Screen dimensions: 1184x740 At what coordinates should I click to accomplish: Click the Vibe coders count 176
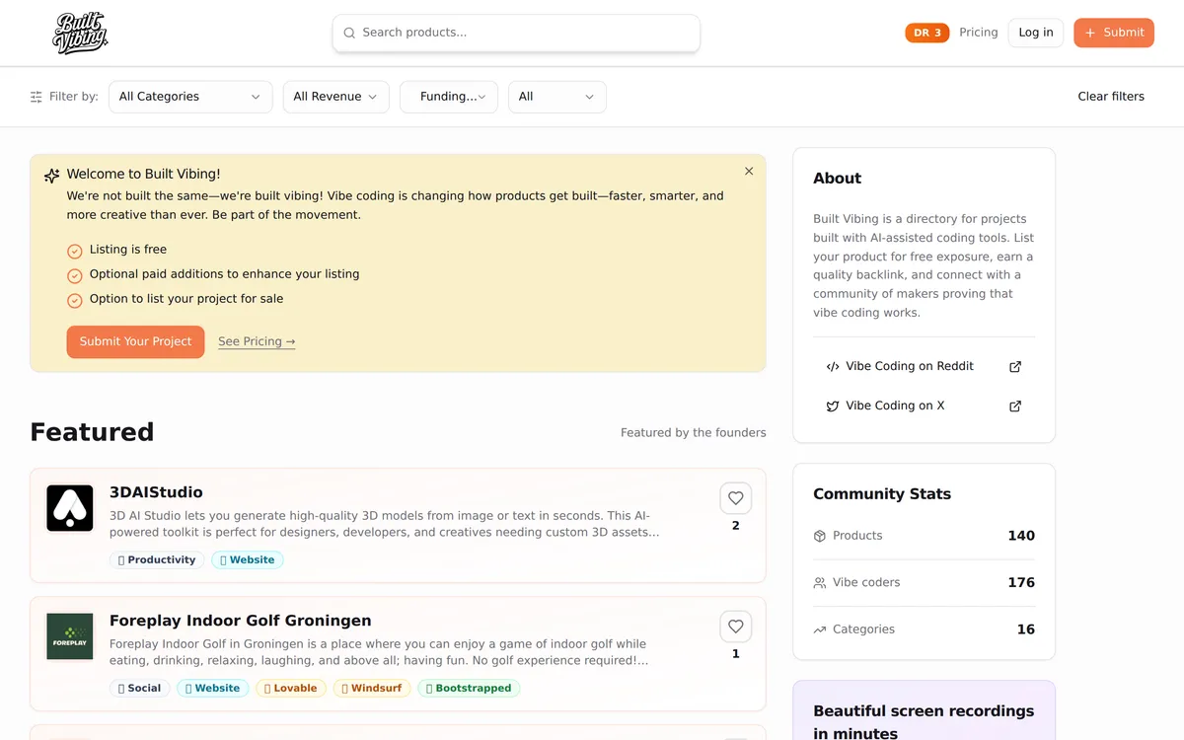click(x=1021, y=583)
